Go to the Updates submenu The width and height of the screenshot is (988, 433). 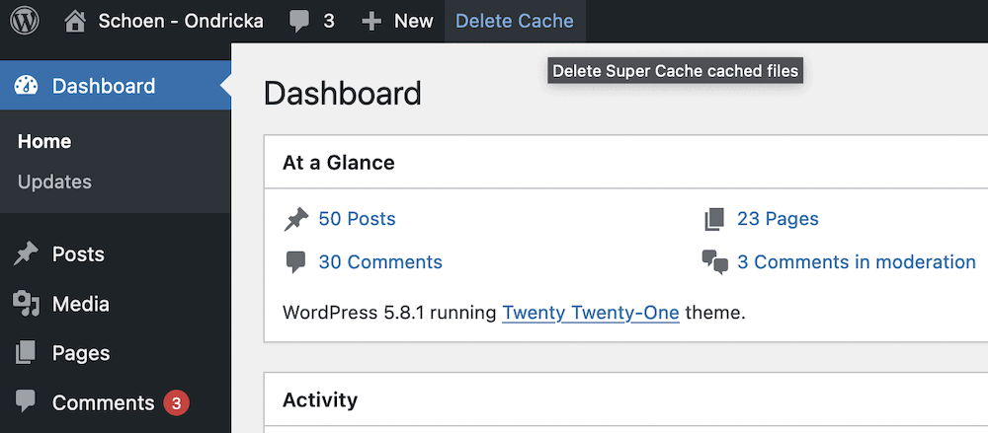[54, 181]
